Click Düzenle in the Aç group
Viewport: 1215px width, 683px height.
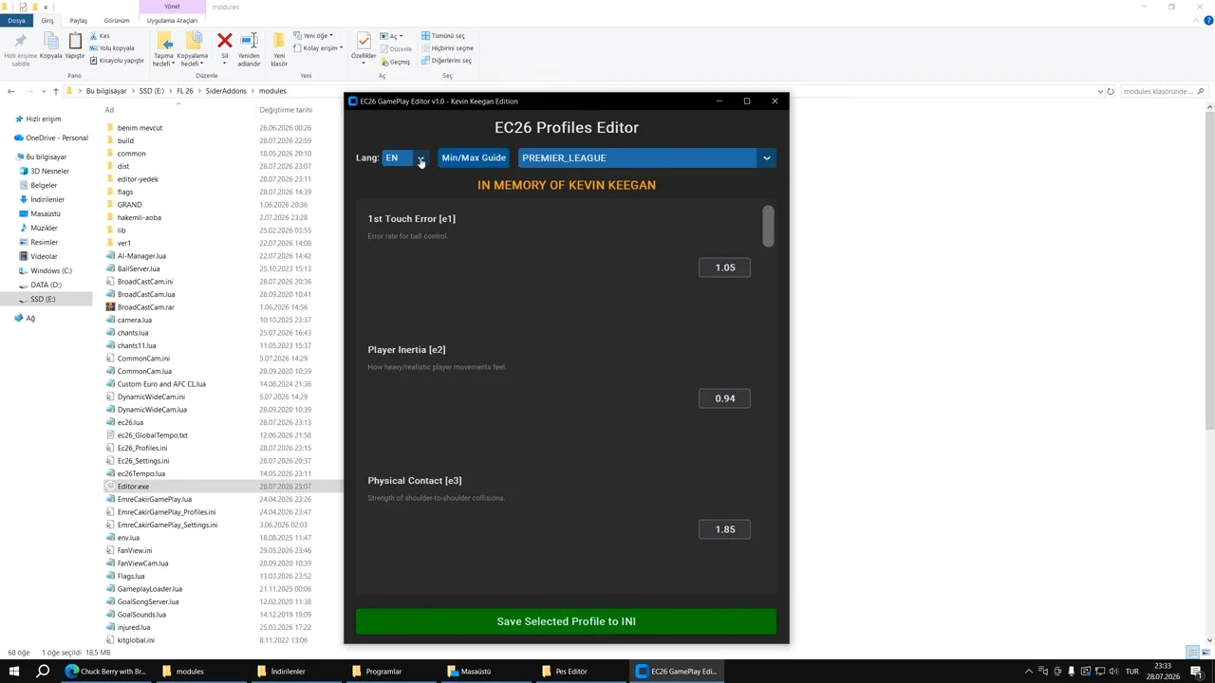(396, 48)
